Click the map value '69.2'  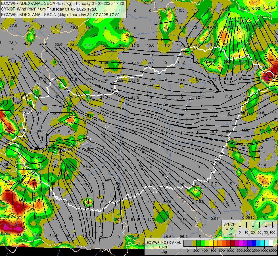[x=72, y=132]
